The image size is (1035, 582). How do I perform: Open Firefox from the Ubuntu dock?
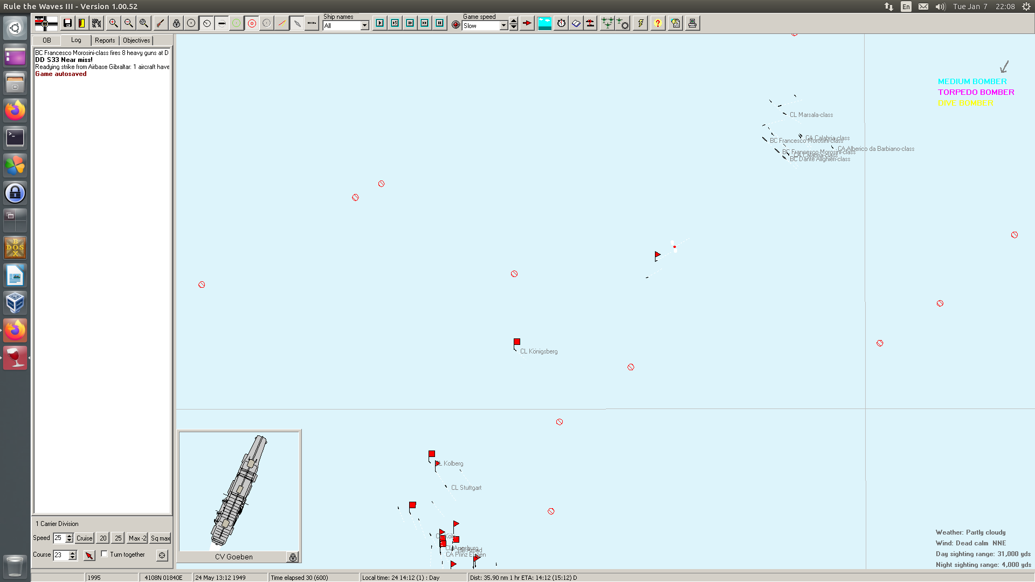point(15,110)
